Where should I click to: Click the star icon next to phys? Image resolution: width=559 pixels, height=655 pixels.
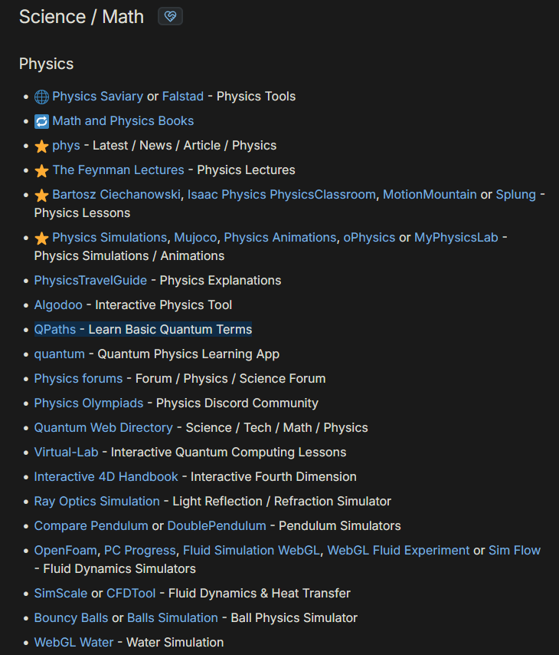(x=41, y=146)
